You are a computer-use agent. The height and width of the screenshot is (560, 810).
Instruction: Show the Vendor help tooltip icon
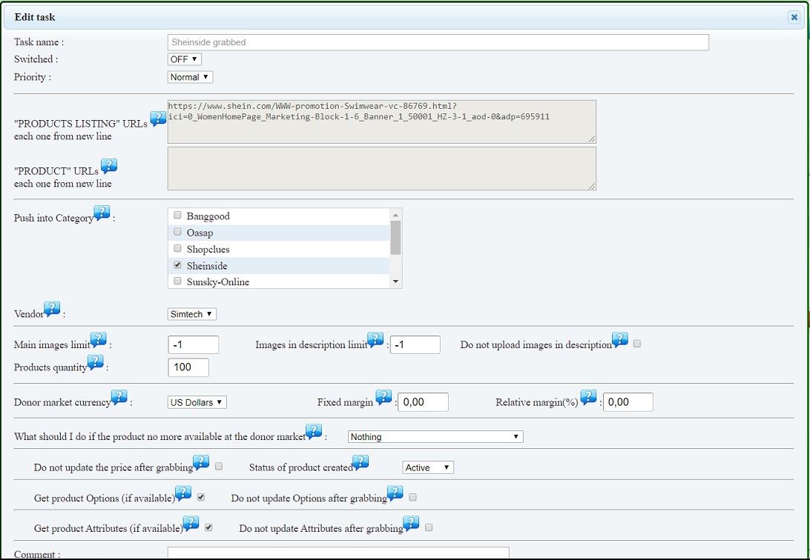[52, 309]
